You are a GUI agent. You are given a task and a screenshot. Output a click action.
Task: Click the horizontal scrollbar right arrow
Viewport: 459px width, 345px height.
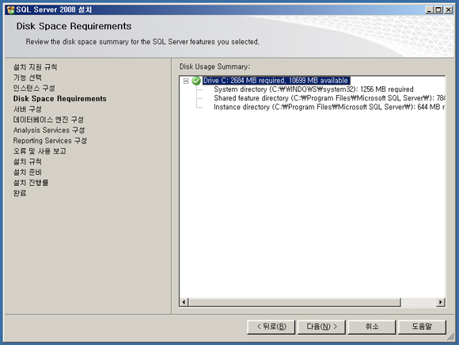pos(441,302)
